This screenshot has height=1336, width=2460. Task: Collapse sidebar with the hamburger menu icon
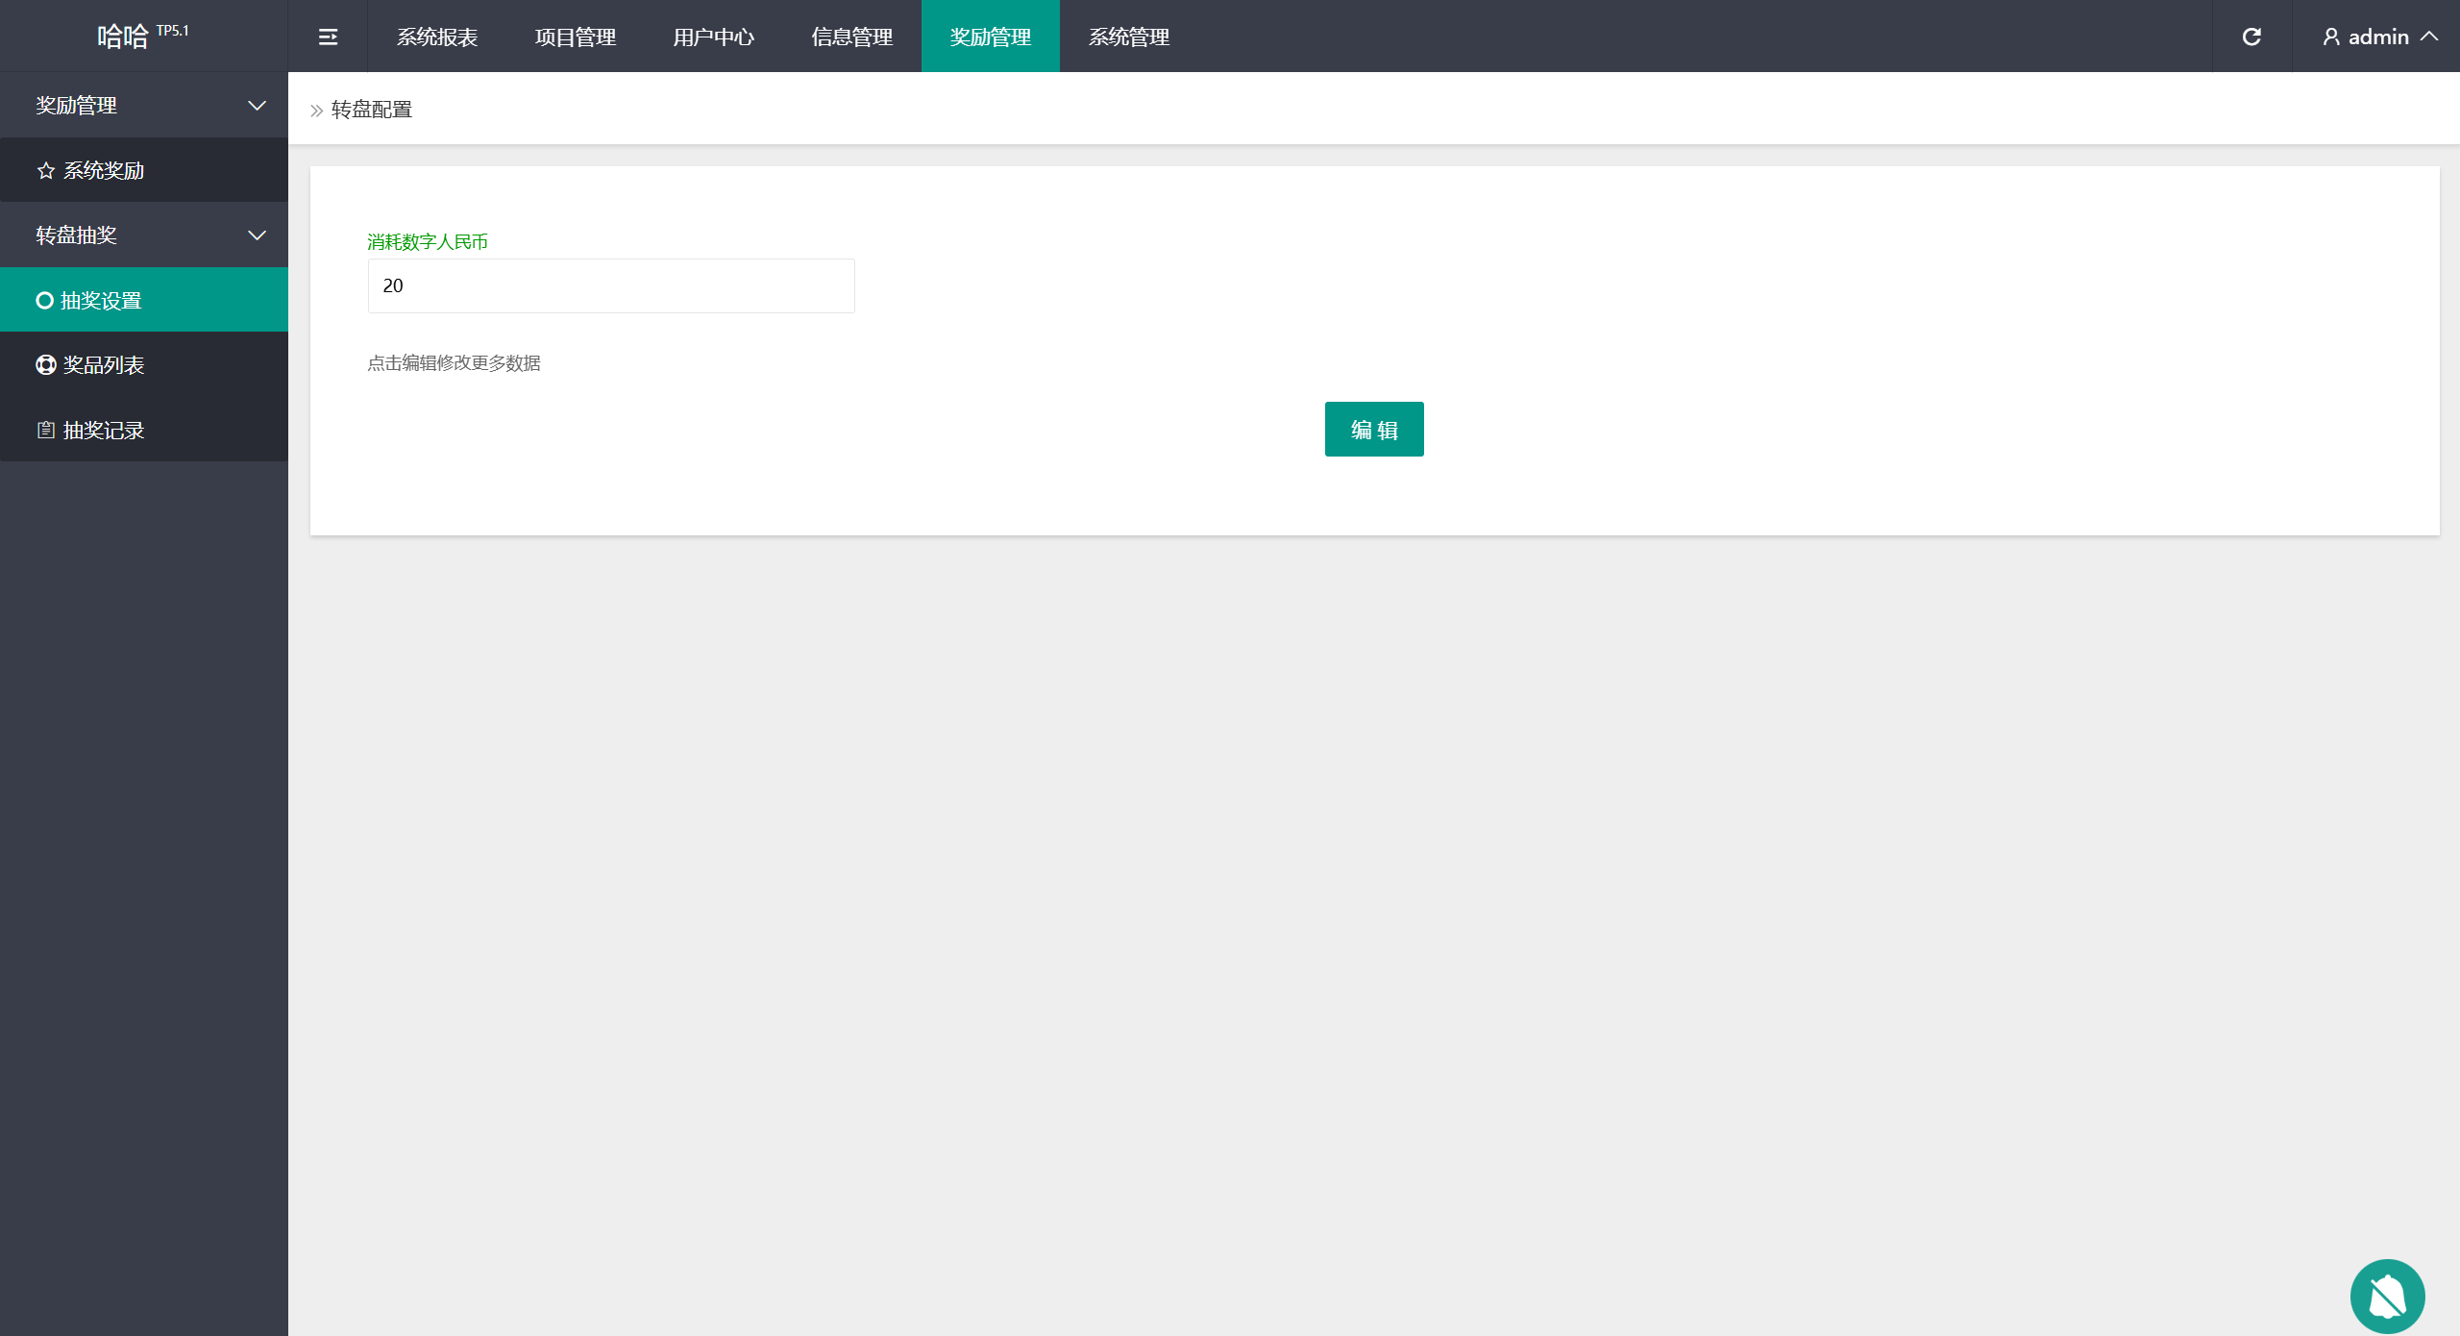328,37
